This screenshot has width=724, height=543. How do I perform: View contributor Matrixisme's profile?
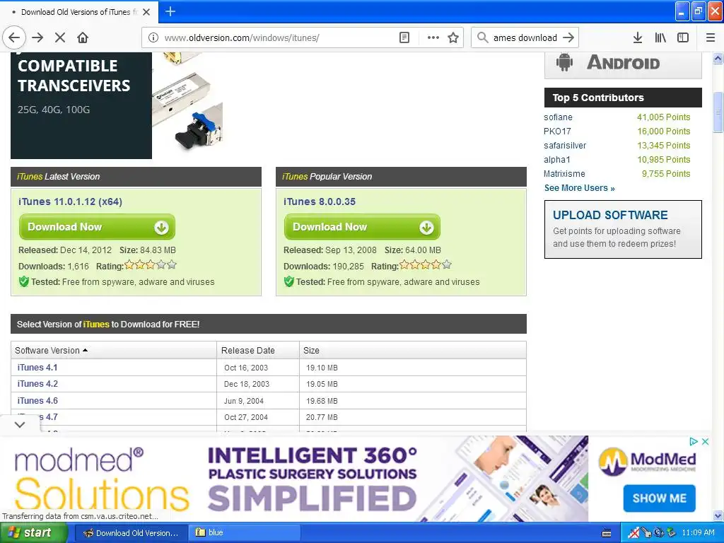point(564,174)
